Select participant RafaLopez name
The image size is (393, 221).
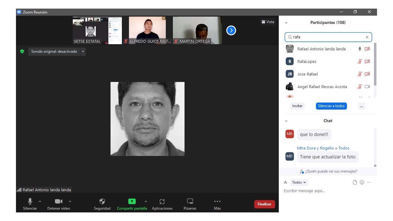[307, 61]
